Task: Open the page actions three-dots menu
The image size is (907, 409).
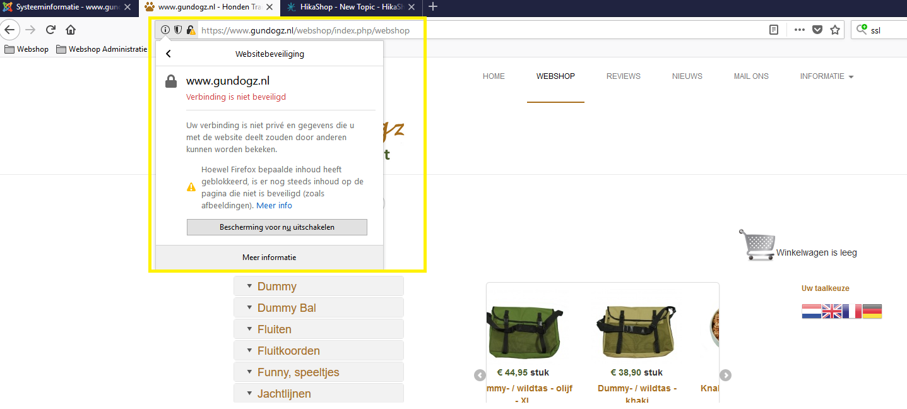Action: (x=799, y=30)
